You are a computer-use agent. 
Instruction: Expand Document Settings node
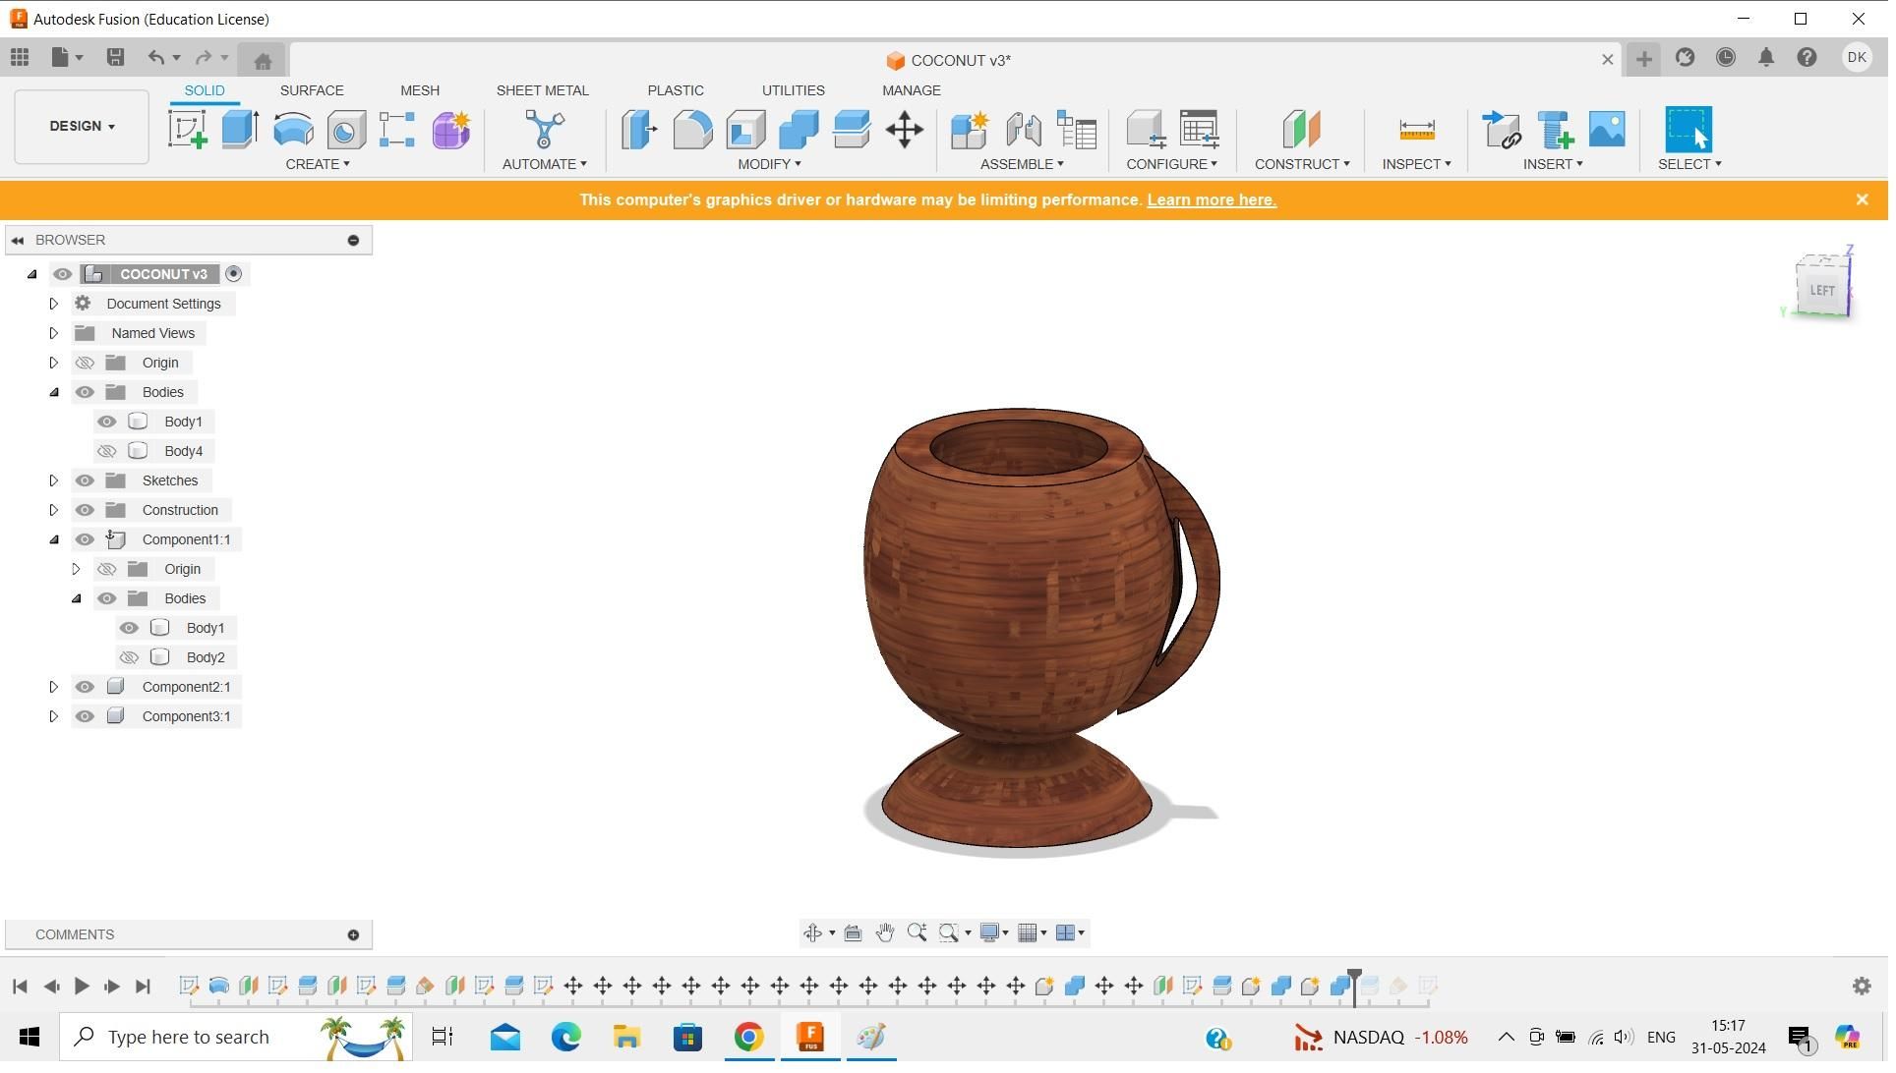click(54, 304)
